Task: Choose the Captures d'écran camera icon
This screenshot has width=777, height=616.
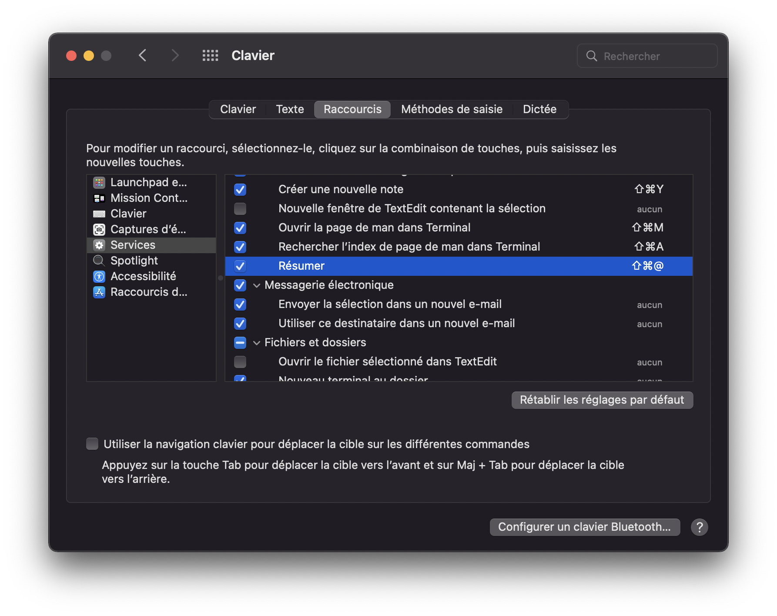Action: [x=99, y=229]
